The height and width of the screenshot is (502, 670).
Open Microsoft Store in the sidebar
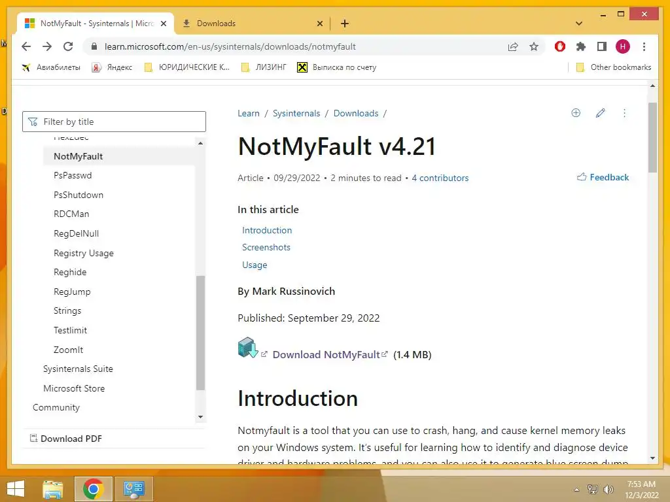73,388
